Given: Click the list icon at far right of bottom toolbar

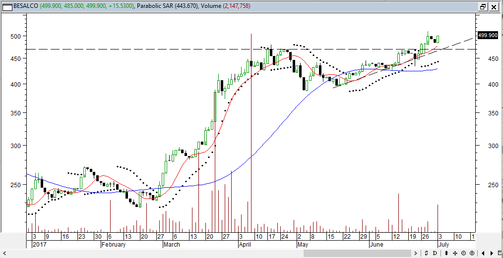Looking at the screenshot, I should tap(500, 253).
